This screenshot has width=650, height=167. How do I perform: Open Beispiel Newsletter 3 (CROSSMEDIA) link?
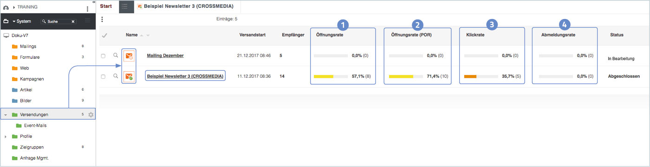pos(185,76)
